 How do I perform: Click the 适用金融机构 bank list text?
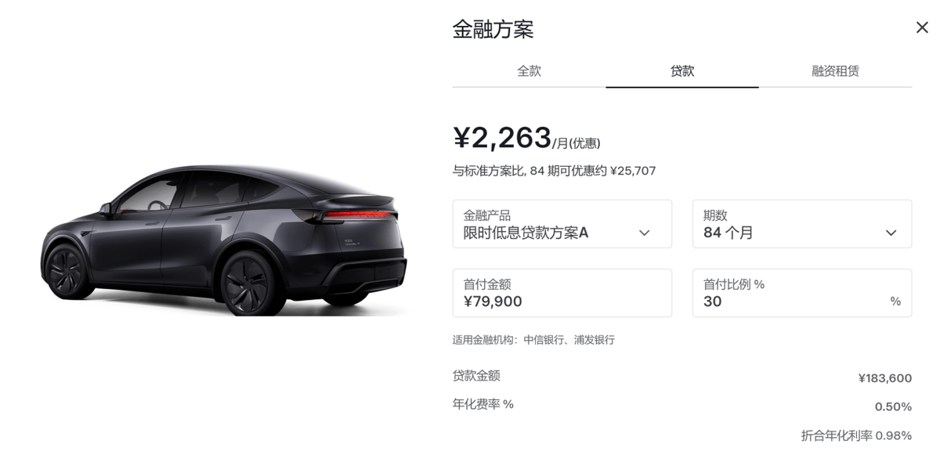point(533,340)
